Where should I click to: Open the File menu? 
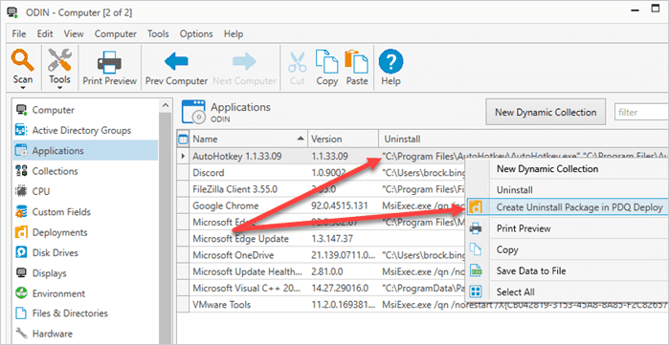pos(19,34)
